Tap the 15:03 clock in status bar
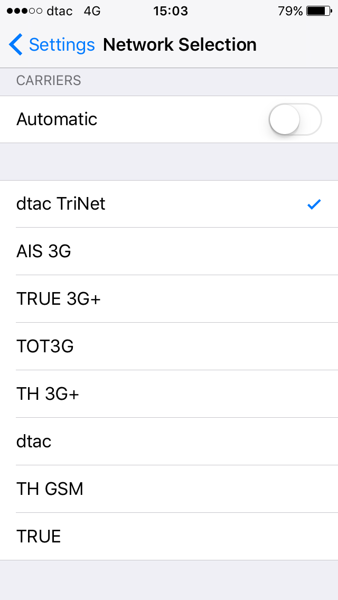 (169, 11)
